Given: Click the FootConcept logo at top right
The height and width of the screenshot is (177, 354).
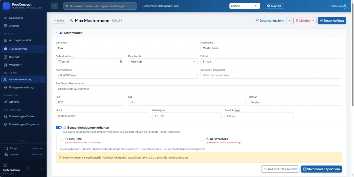Looking at the screenshot, I should click(338, 6).
